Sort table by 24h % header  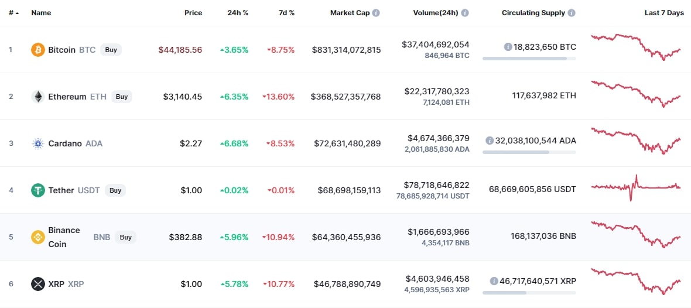click(238, 13)
